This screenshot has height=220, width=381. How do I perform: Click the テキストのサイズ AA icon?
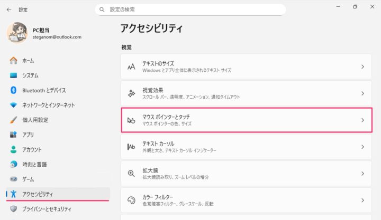132,67
